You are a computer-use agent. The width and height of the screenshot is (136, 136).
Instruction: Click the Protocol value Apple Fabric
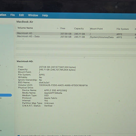[51, 98]
